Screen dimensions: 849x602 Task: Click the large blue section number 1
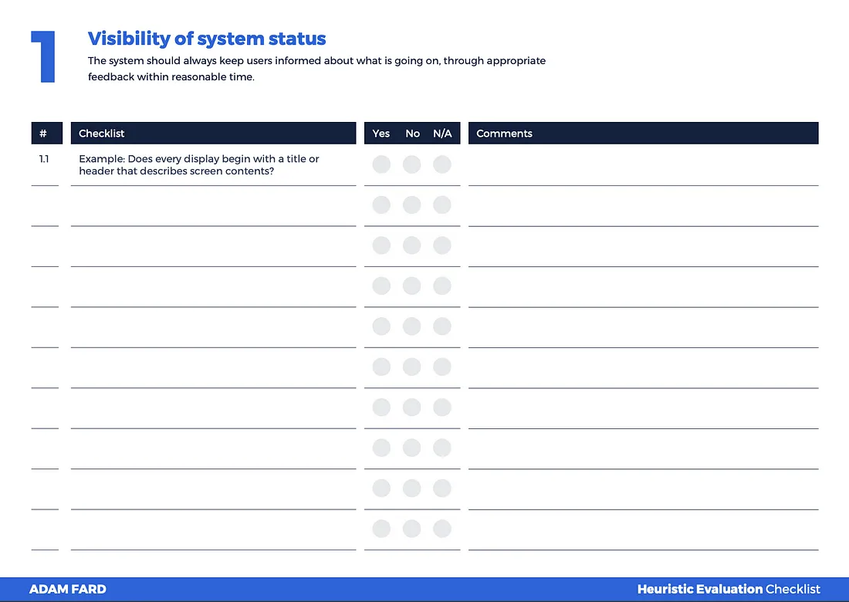(x=43, y=57)
